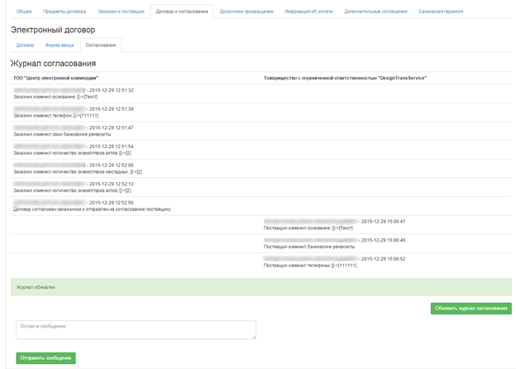This screenshot has width=516, height=369.
Task: Focus the Оставьте сообщение text box
Action: point(136,329)
